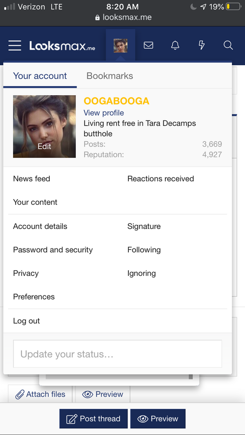Open the OOGABOOGA username link
The height and width of the screenshot is (435, 245).
point(117,101)
